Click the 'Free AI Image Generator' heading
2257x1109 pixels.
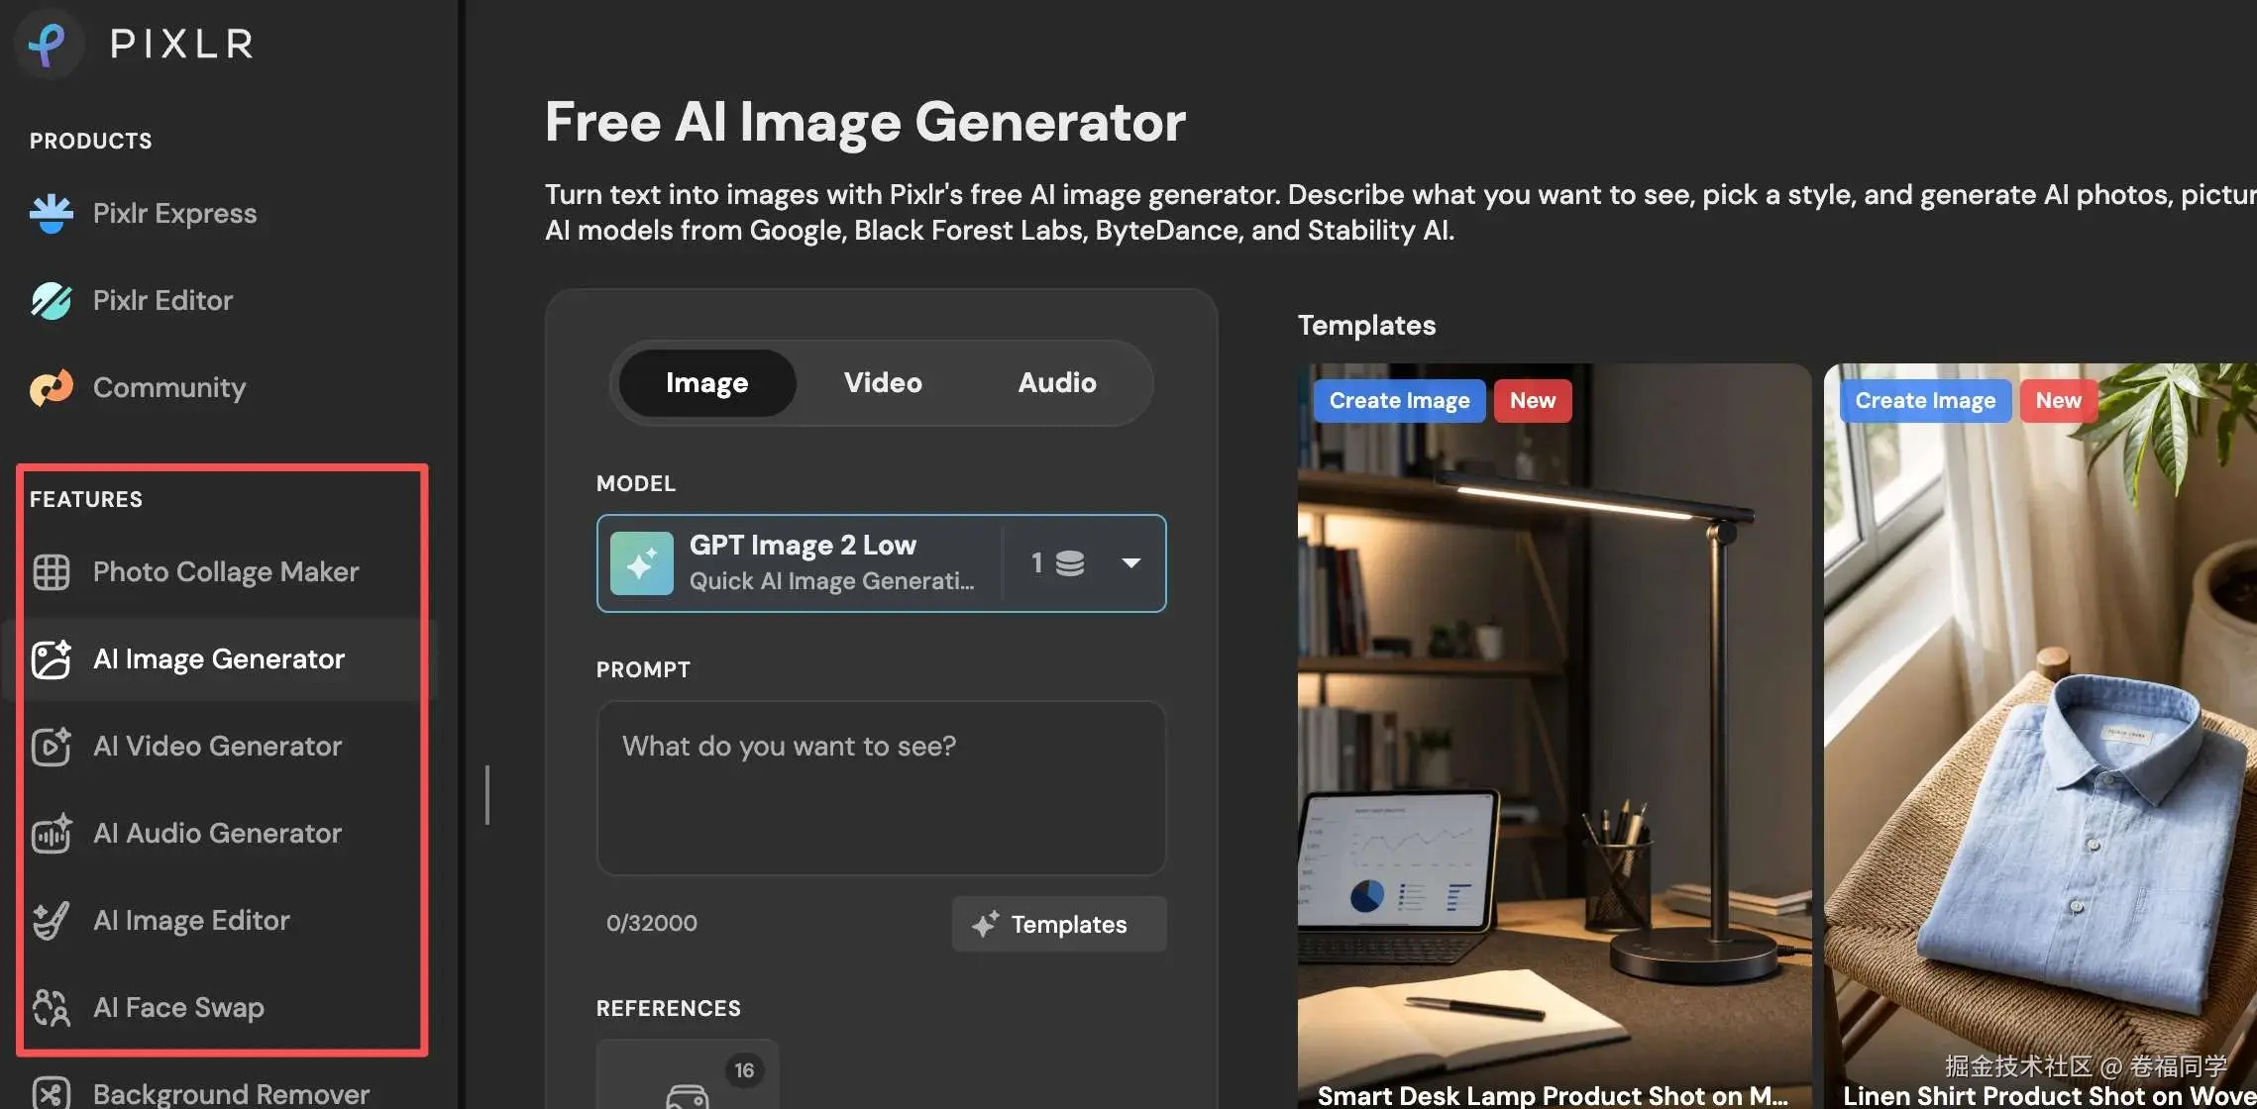[x=865, y=122]
